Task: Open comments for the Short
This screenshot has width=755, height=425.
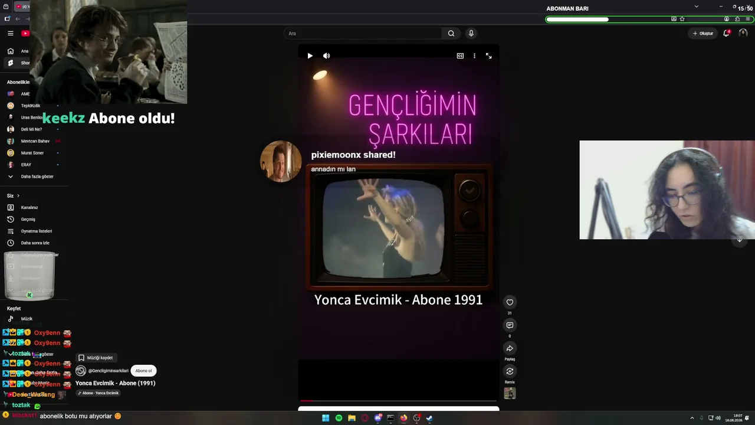Action: tap(510, 325)
